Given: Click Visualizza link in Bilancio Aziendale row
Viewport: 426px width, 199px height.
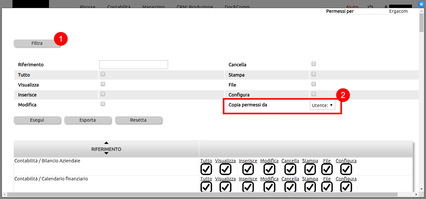Looking at the screenshot, I should 225,161.
